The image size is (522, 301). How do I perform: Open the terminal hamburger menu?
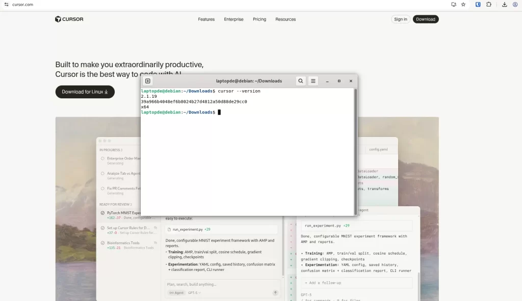click(x=314, y=81)
